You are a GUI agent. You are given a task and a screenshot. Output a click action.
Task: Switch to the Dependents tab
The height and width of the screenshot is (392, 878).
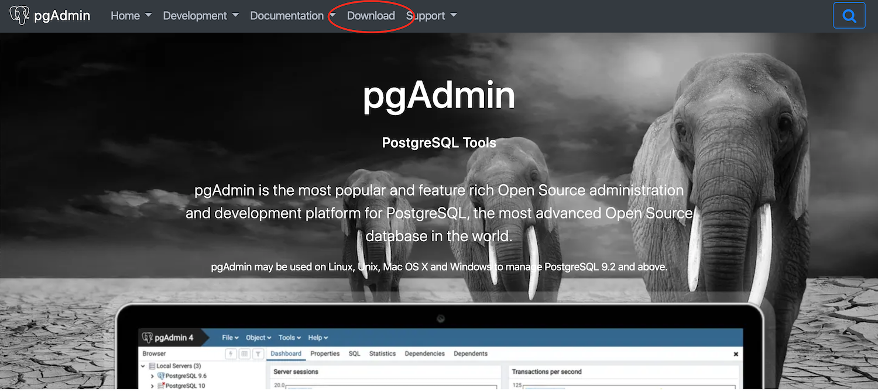coord(471,353)
